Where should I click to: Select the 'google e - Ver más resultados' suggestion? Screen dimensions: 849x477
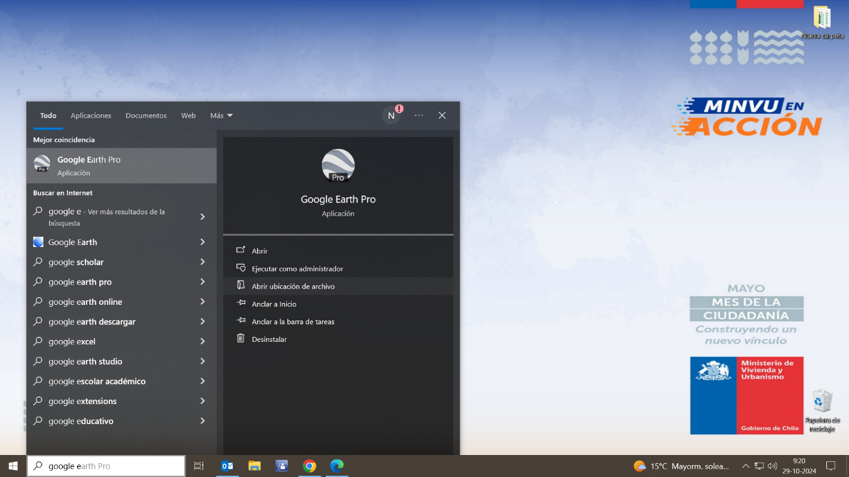[x=121, y=217]
